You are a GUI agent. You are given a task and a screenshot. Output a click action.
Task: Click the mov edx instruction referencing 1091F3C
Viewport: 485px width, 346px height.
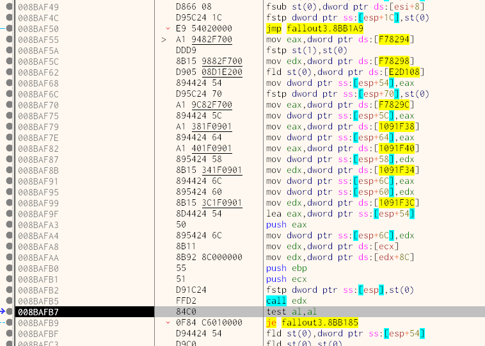tap(343, 203)
